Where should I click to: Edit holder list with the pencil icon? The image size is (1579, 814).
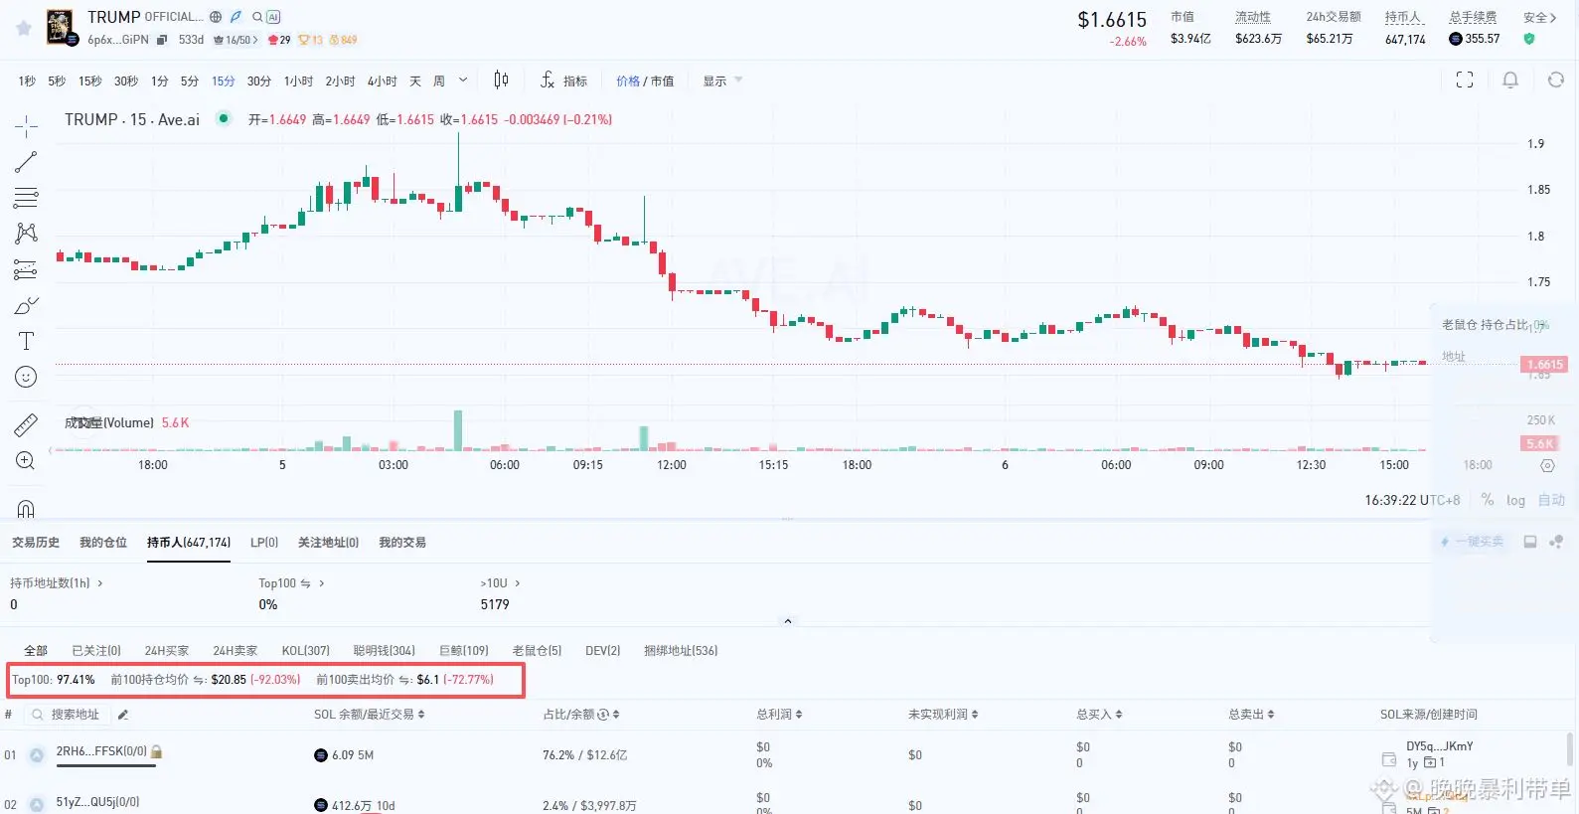click(x=123, y=715)
